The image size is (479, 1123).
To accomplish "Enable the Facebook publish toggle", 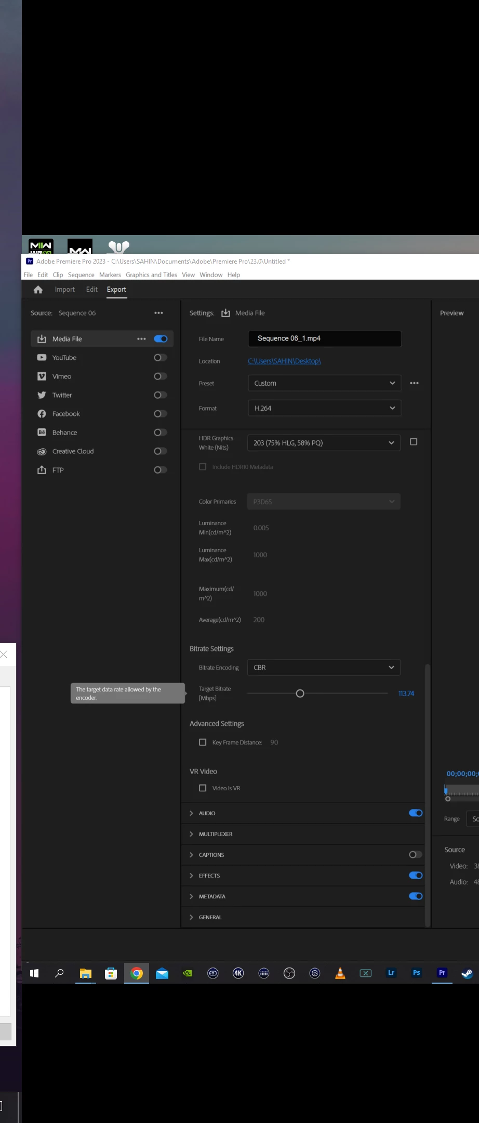I will click(x=161, y=414).
